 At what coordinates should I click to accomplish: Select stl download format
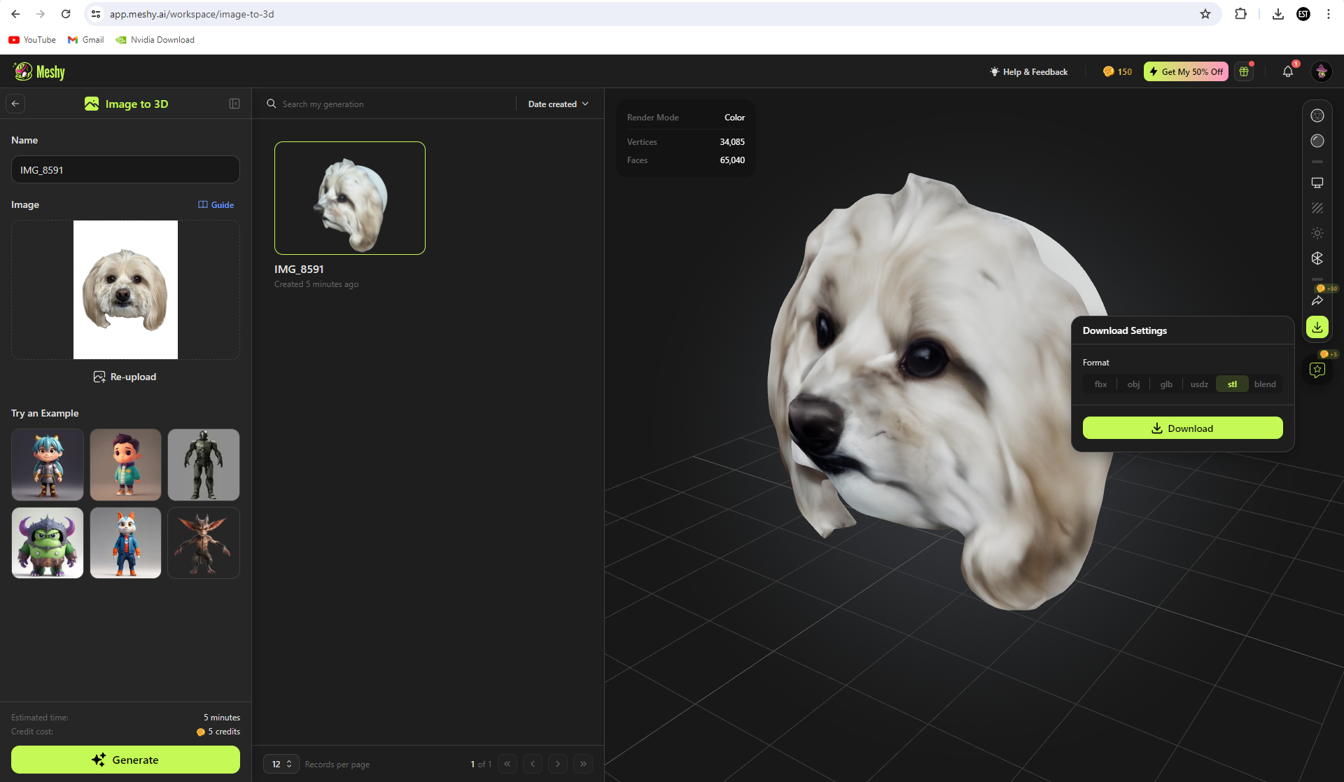1232,384
